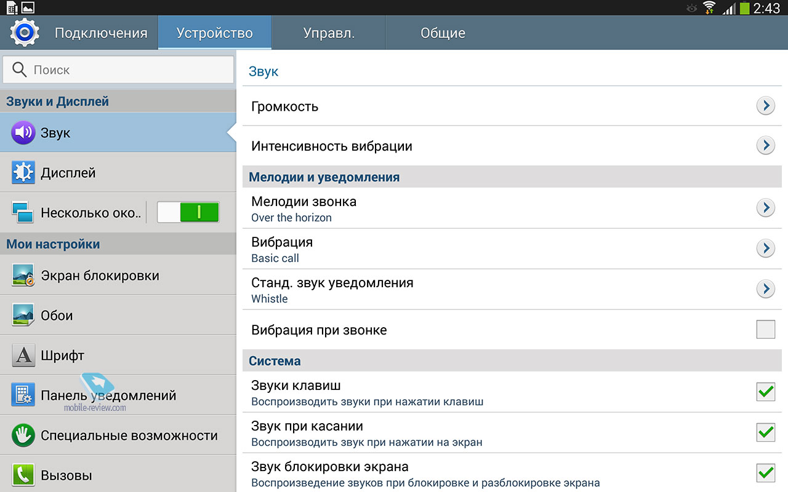Open Громкость via its arrow
Screen dimensions: 788x492
(x=765, y=106)
